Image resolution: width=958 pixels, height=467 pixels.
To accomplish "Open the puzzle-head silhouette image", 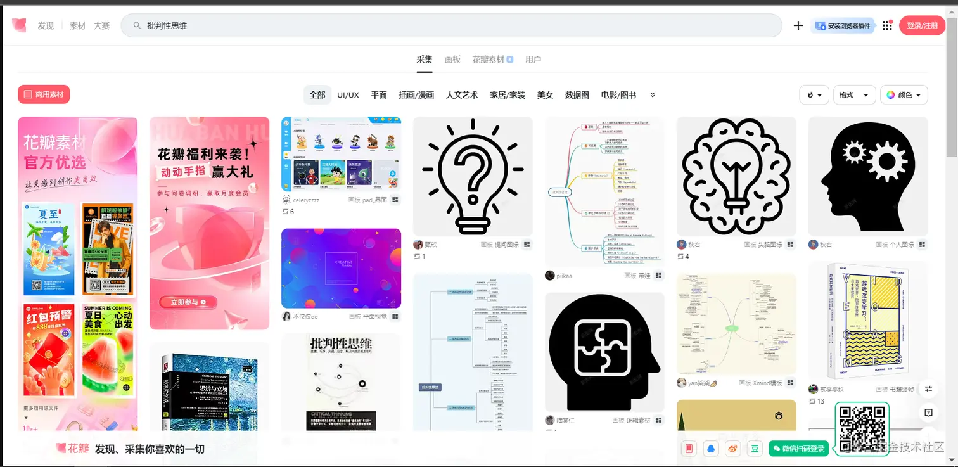I will tap(604, 352).
